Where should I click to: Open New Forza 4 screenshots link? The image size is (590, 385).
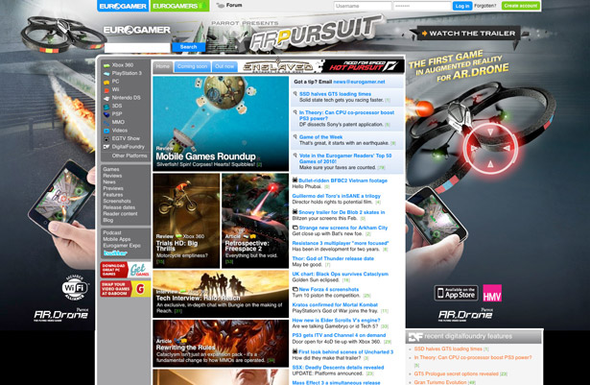(329, 290)
